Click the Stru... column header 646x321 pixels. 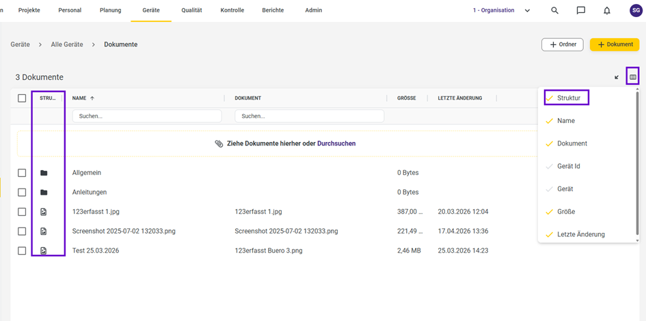pos(48,98)
